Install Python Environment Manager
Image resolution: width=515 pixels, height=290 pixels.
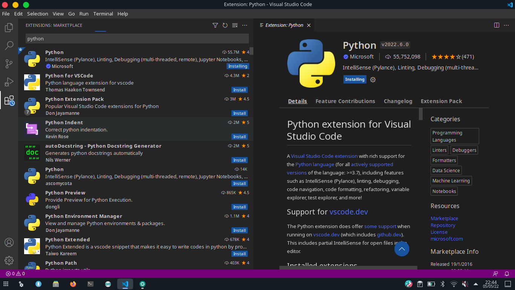click(x=240, y=230)
